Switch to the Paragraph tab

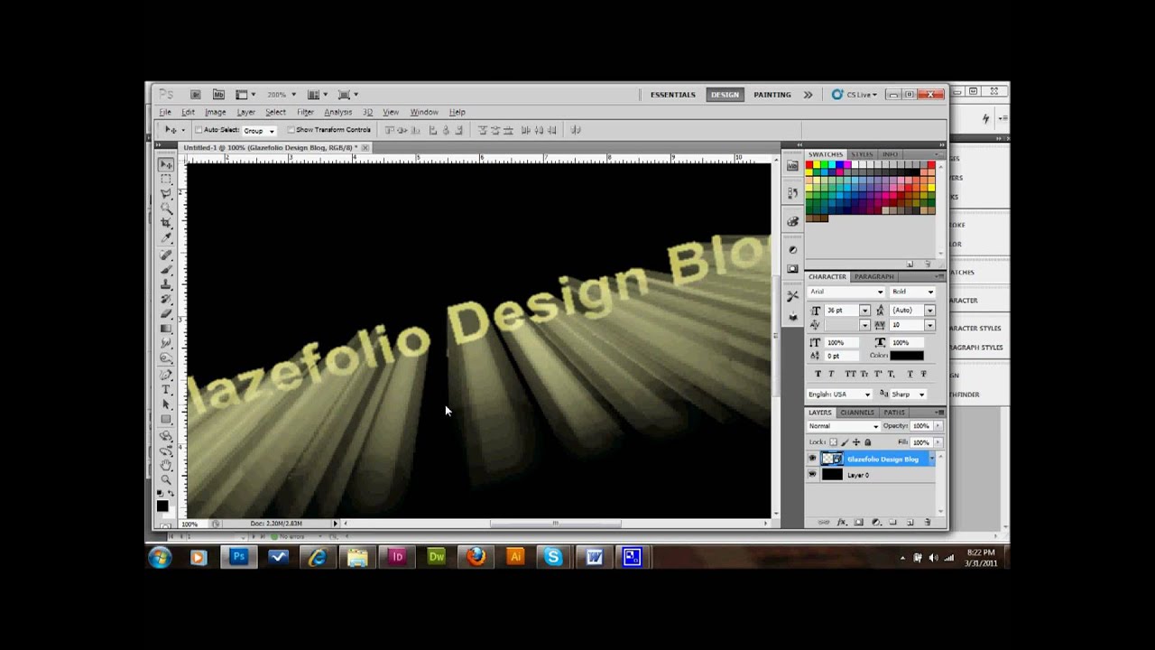click(873, 276)
